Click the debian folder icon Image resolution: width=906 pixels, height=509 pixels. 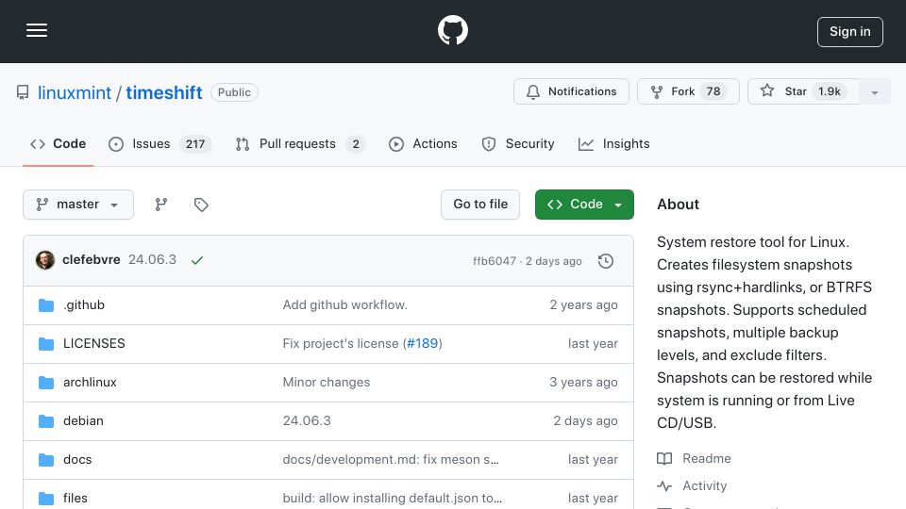(x=46, y=421)
